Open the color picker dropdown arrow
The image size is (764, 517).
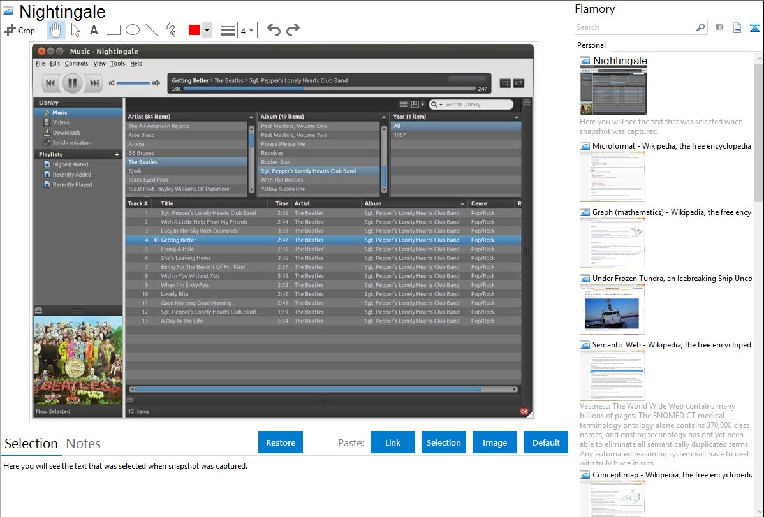(x=207, y=30)
